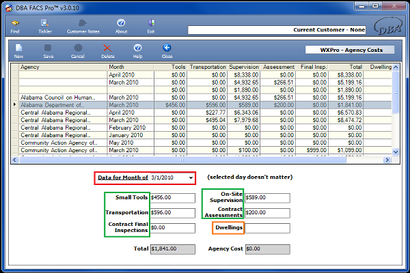Click the Dwelling column header

tap(378, 67)
